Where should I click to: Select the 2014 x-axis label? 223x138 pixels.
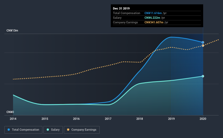point(13,119)
